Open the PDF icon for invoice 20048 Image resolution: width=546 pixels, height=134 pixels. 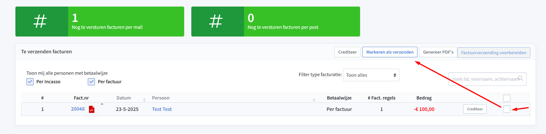point(92,109)
